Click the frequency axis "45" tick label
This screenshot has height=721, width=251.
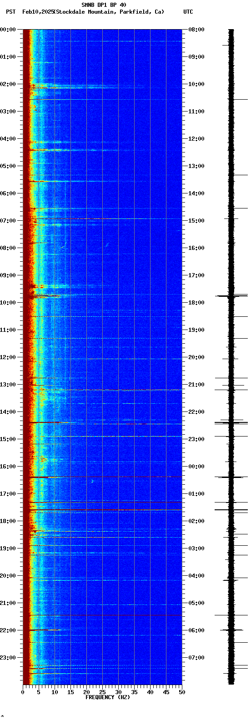[166, 692]
